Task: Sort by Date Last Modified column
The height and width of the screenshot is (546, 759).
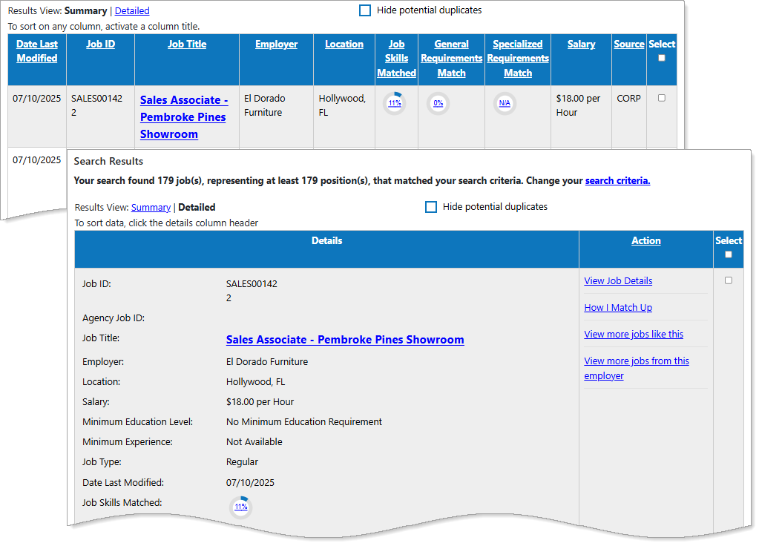Action: tap(37, 51)
